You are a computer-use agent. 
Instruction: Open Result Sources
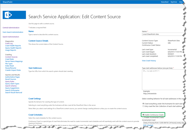(x=11, y=79)
